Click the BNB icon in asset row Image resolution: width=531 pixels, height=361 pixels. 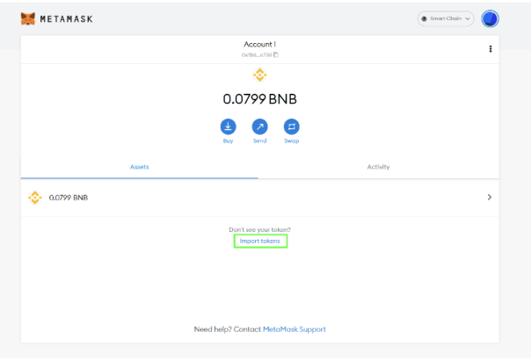(35, 198)
